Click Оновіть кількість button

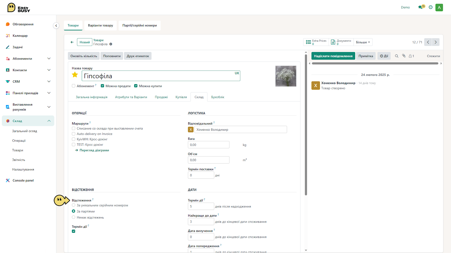[x=84, y=56]
